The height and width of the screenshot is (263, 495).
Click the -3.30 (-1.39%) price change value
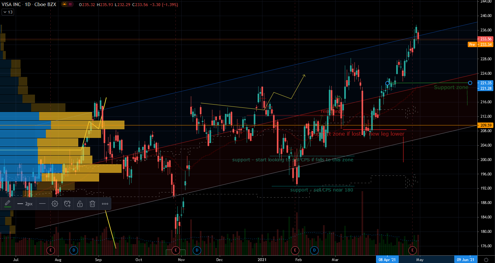point(164,5)
